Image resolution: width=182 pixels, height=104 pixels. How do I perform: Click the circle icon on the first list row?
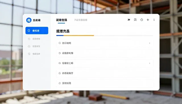point(60,43)
